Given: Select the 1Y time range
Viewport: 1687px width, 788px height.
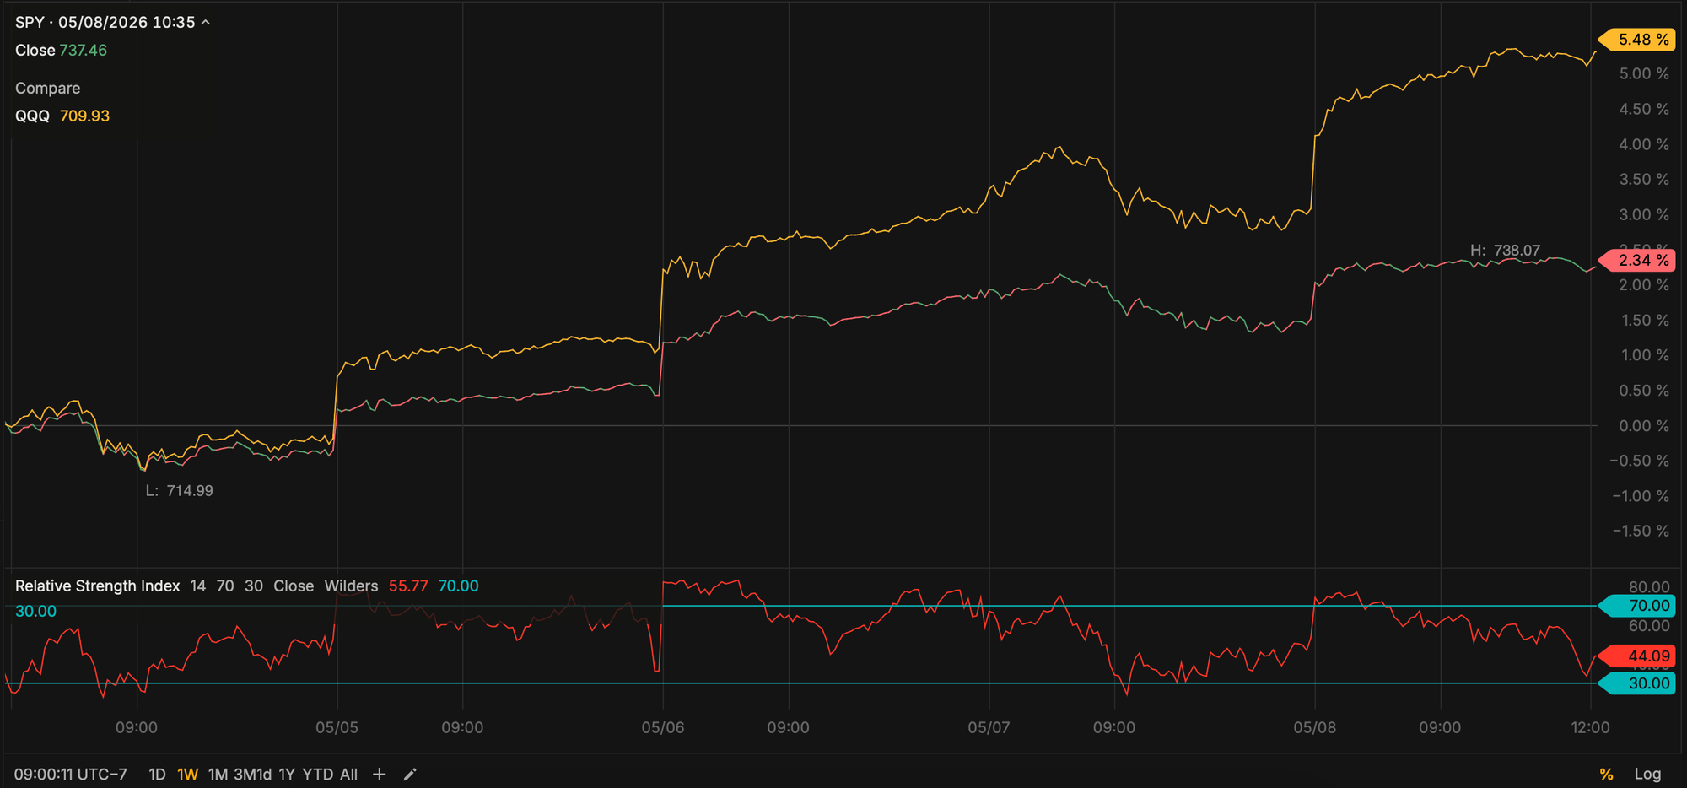Looking at the screenshot, I should click(x=287, y=774).
